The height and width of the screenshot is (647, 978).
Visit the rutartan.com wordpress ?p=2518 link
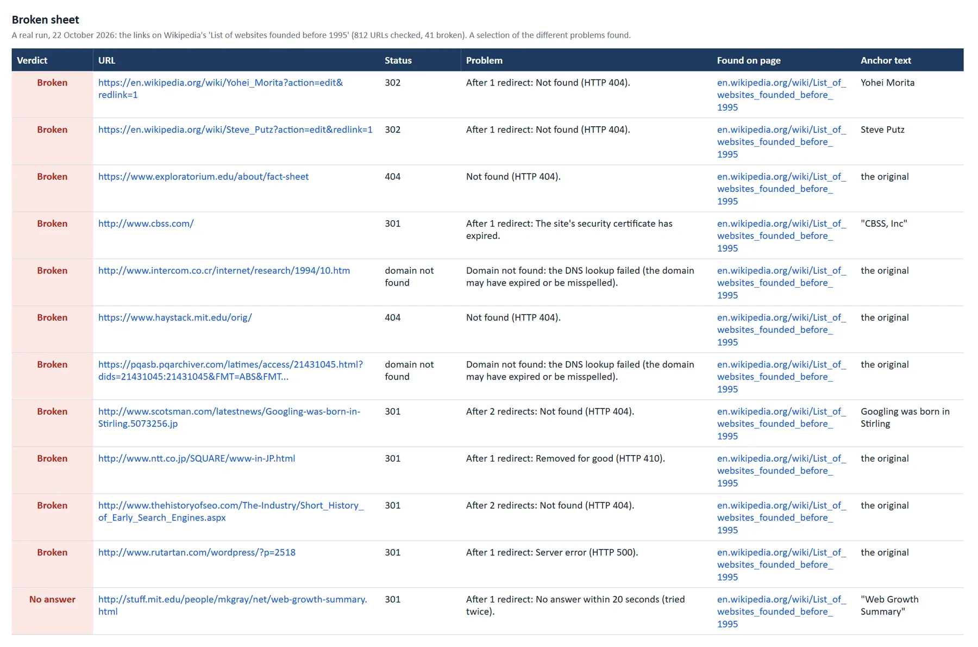click(x=197, y=552)
